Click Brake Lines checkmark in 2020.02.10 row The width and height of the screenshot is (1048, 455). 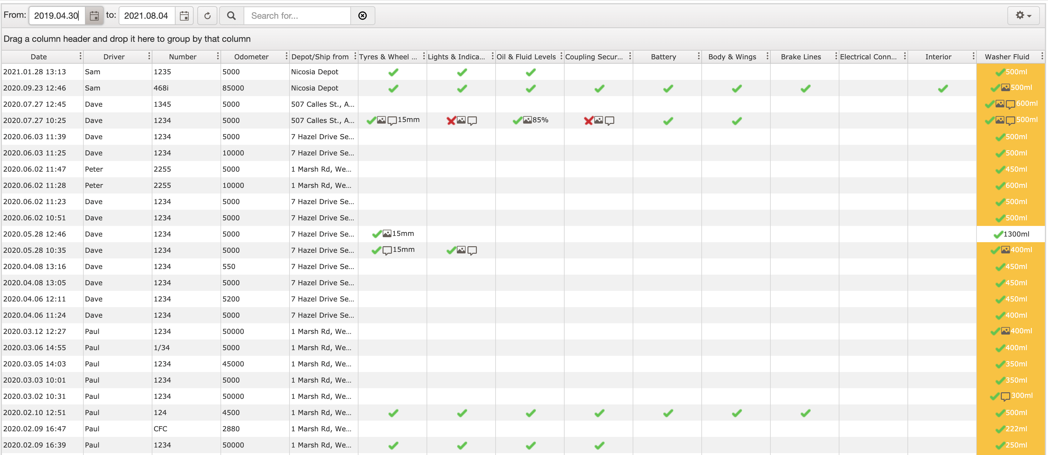[x=806, y=413]
